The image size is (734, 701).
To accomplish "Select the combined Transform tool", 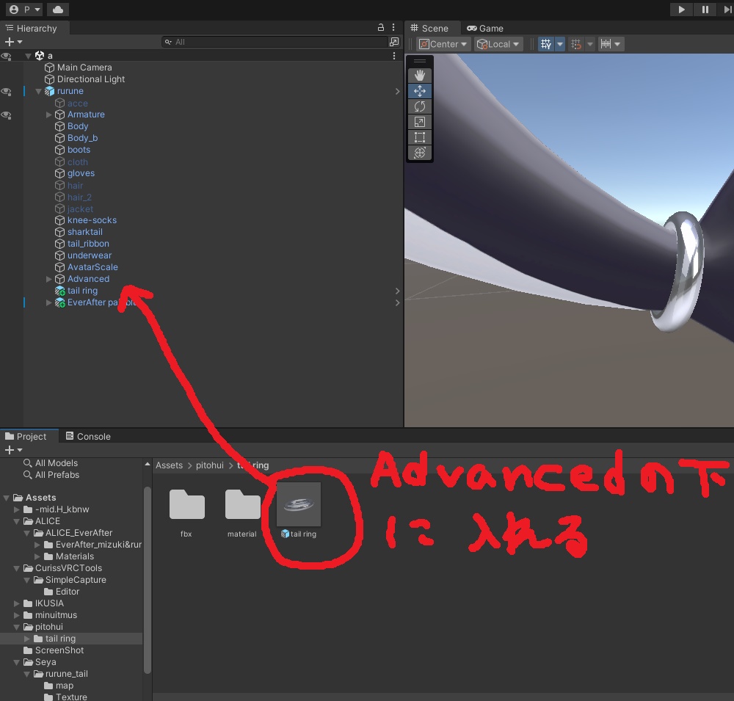I will [419, 153].
